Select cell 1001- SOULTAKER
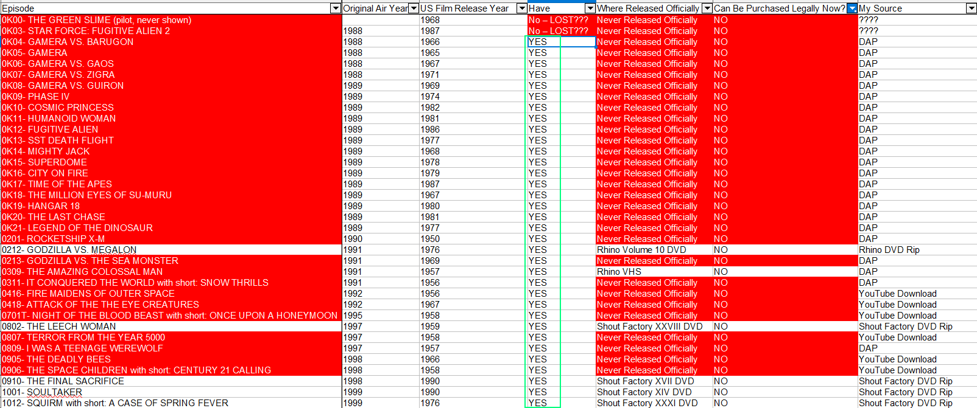The width and height of the screenshot is (977, 408). click(171, 392)
